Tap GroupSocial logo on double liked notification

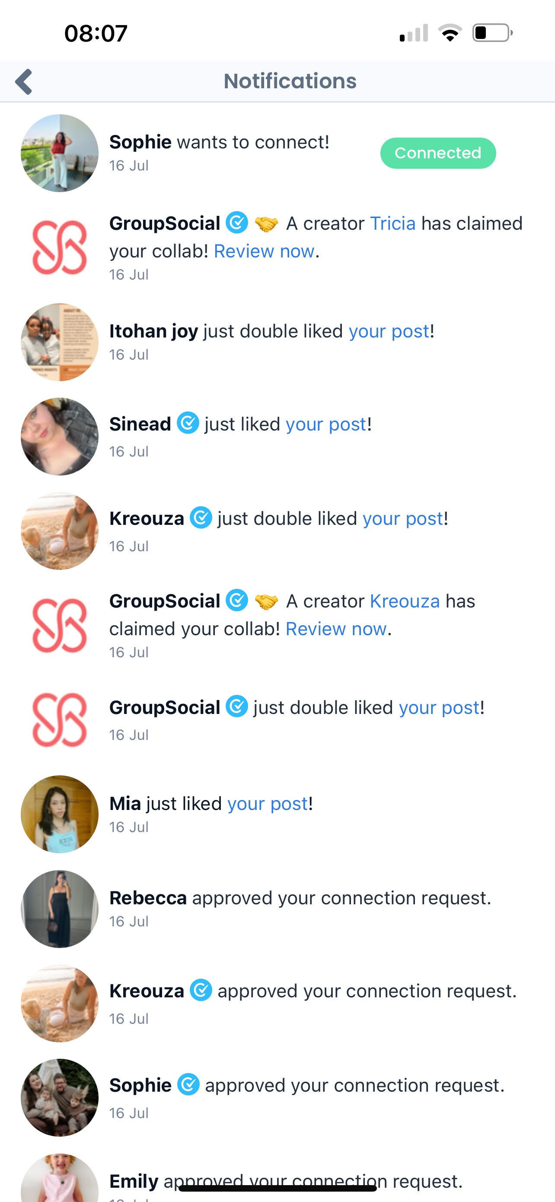tap(60, 720)
